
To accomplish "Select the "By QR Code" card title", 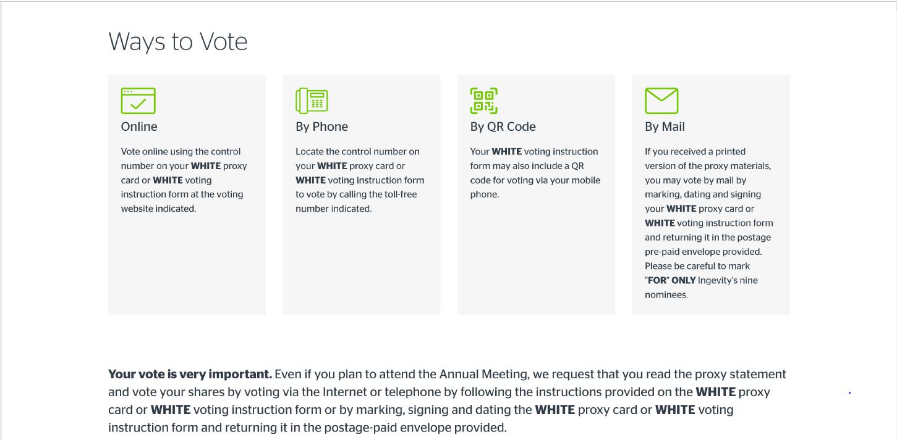I will tap(503, 127).
